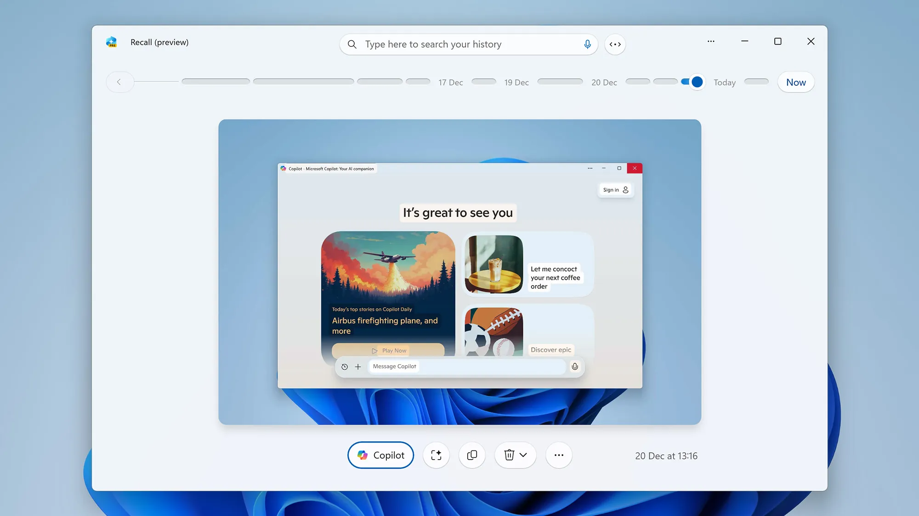Open snapshot in Copilot

pos(380,455)
